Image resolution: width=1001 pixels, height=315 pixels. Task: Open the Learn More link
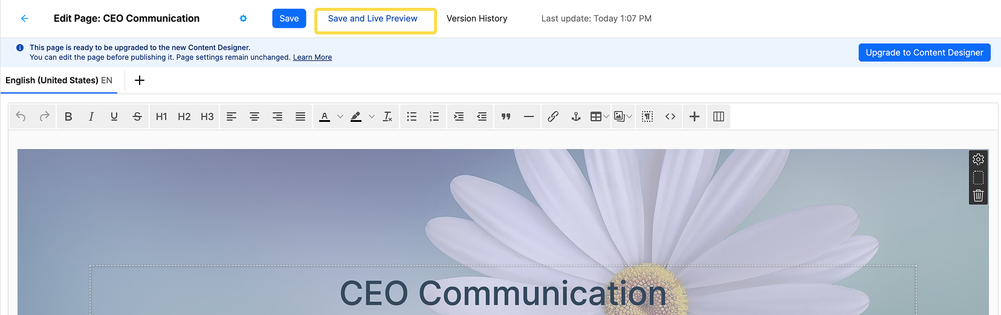[x=313, y=57]
